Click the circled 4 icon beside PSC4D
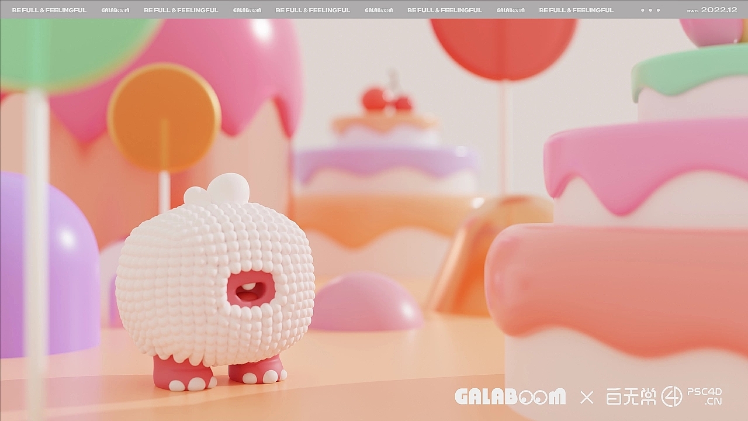 pyautogui.click(x=671, y=396)
